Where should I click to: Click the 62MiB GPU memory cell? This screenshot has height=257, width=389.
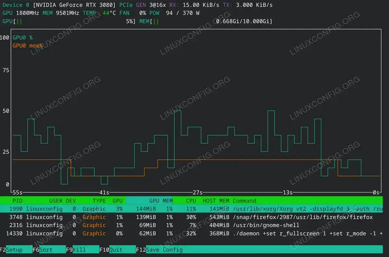pos(147,233)
